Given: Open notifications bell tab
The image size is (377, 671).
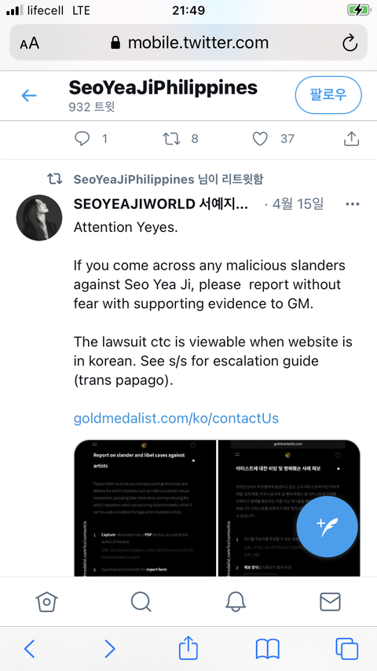Looking at the screenshot, I should coord(236,602).
